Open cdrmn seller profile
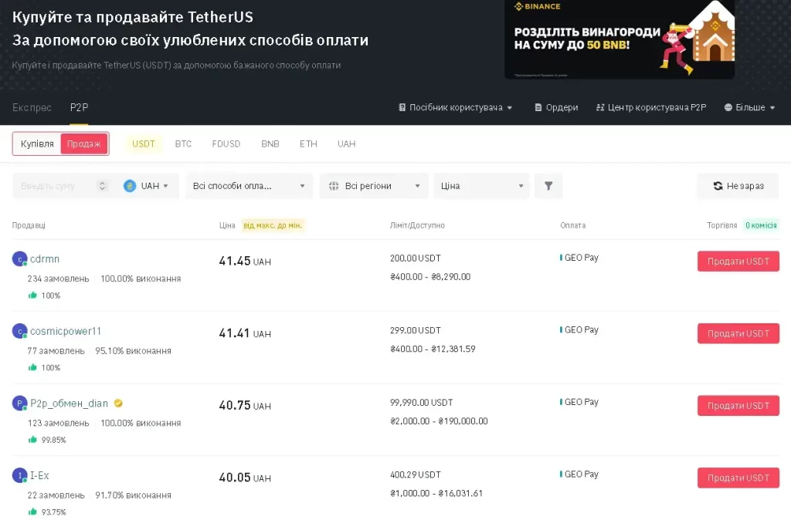791x520 pixels. 45,259
